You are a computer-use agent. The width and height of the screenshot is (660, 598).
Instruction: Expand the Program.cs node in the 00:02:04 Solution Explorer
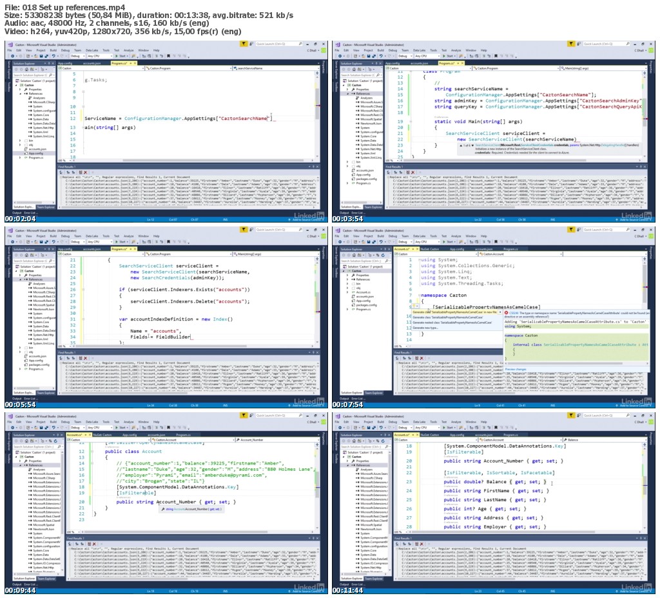click(19, 157)
